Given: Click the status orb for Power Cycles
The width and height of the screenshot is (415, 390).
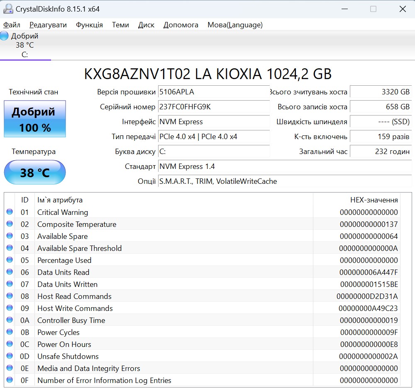Looking at the screenshot, I should pyautogui.click(x=10, y=332).
